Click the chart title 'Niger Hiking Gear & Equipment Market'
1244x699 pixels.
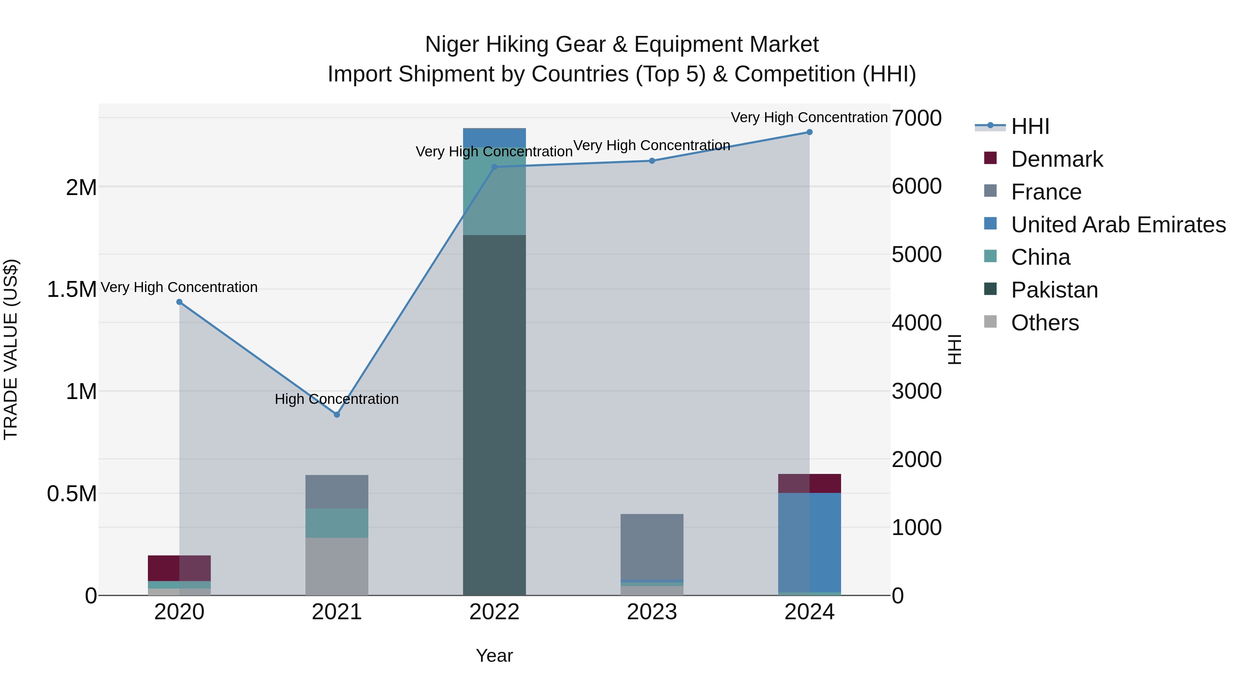click(x=622, y=45)
